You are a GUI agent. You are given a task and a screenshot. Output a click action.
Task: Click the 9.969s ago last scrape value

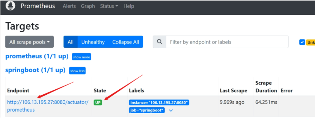point(232,102)
